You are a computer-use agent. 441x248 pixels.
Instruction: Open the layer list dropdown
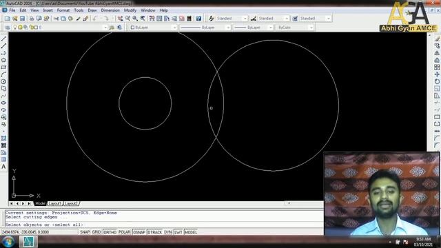tap(105, 28)
